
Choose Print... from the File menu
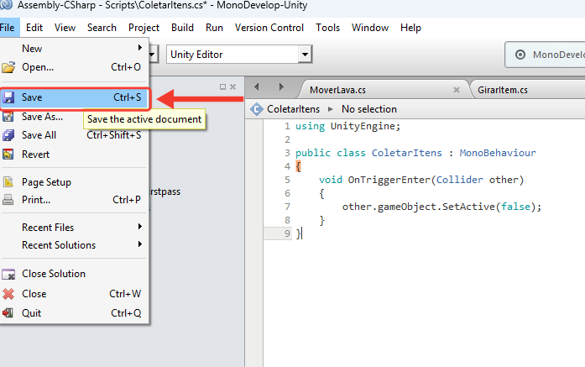74,200
